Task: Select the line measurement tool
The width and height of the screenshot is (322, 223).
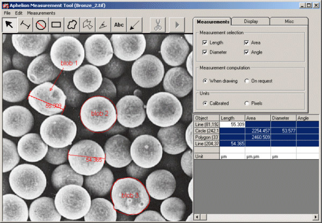Action: pos(25,25)
